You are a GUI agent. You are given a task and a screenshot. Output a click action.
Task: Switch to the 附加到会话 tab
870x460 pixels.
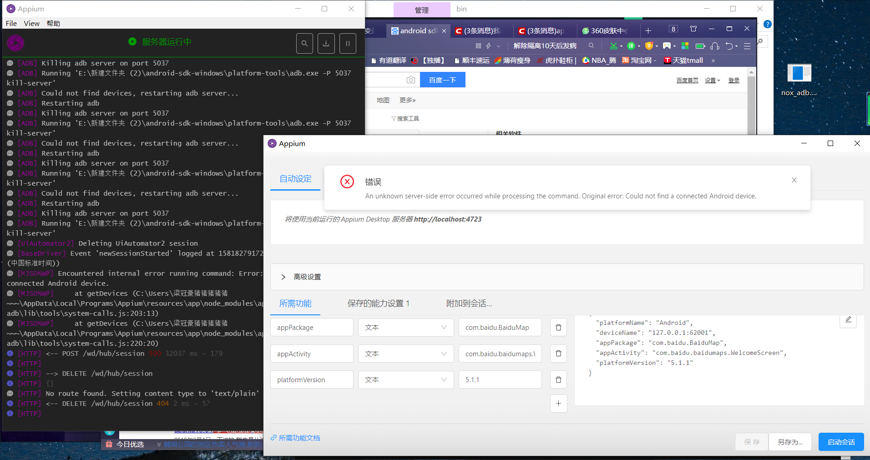click(x=469, y=303)
